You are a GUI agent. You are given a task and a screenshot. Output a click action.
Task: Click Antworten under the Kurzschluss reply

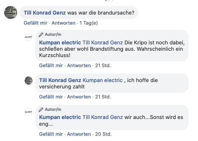click(x=79, y=66)
